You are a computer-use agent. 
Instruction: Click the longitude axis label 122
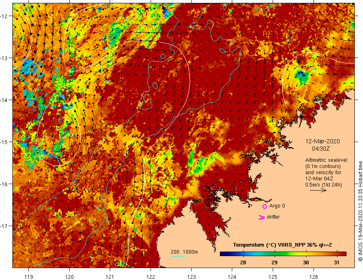point(151,277)
